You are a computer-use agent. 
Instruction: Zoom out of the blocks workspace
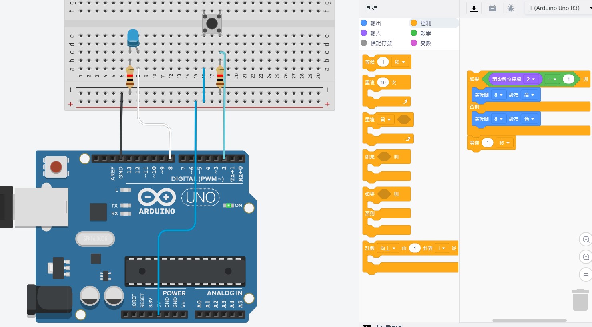click(x=586, y=257)
